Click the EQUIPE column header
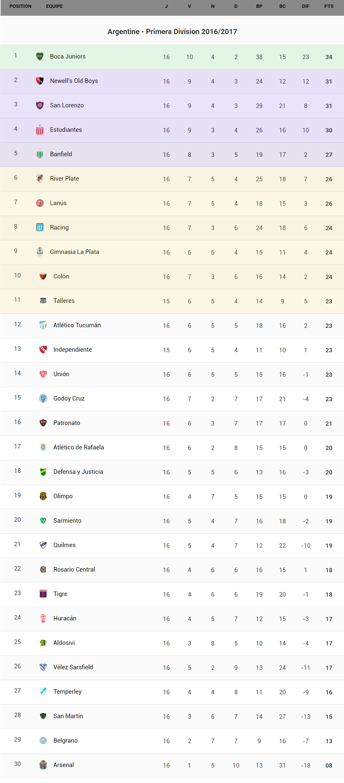 point(54,6)
